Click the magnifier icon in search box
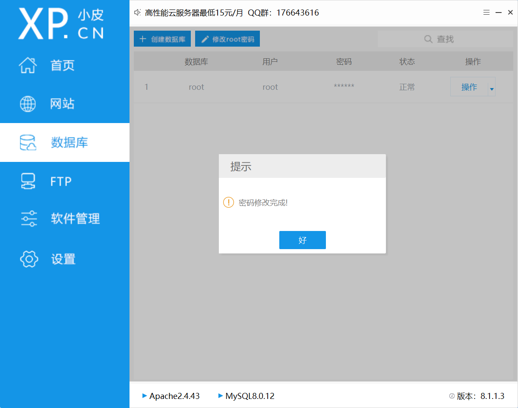518x408 pixels. [428, 39]
